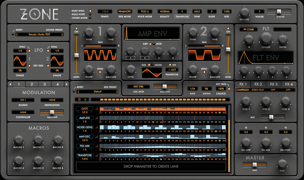Switch to the FX 3 tab
This screenshot has height=180, width=304.
[274, 84]
